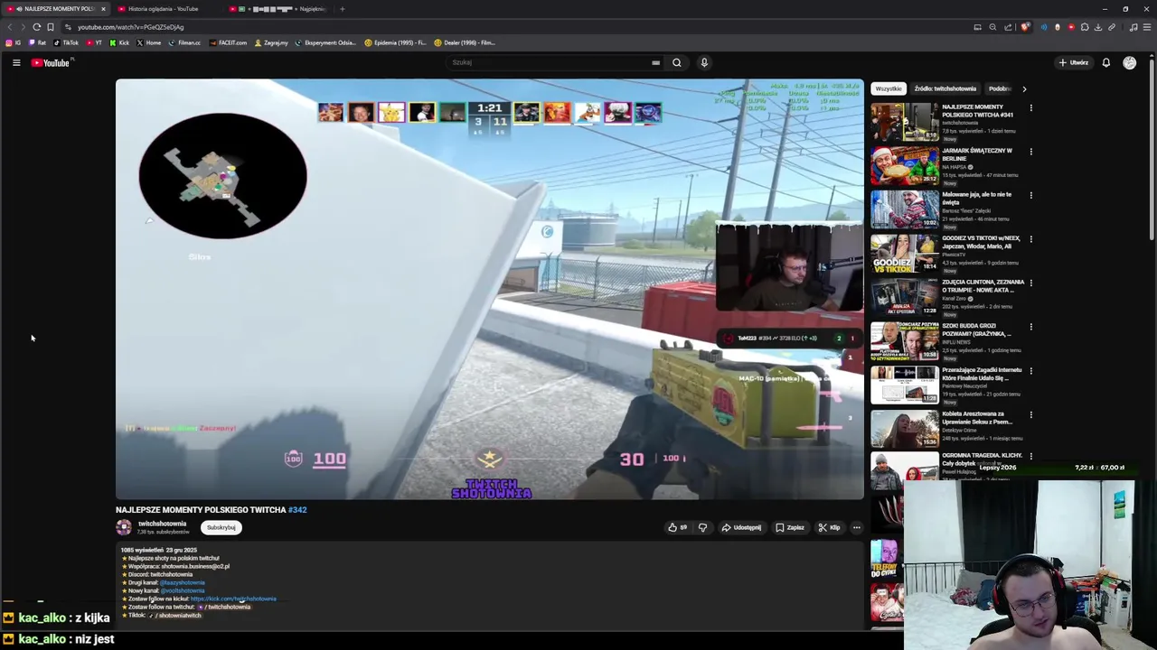1157x650 pixels.
Task: Click the main video player
Action: tap(489, 289)
